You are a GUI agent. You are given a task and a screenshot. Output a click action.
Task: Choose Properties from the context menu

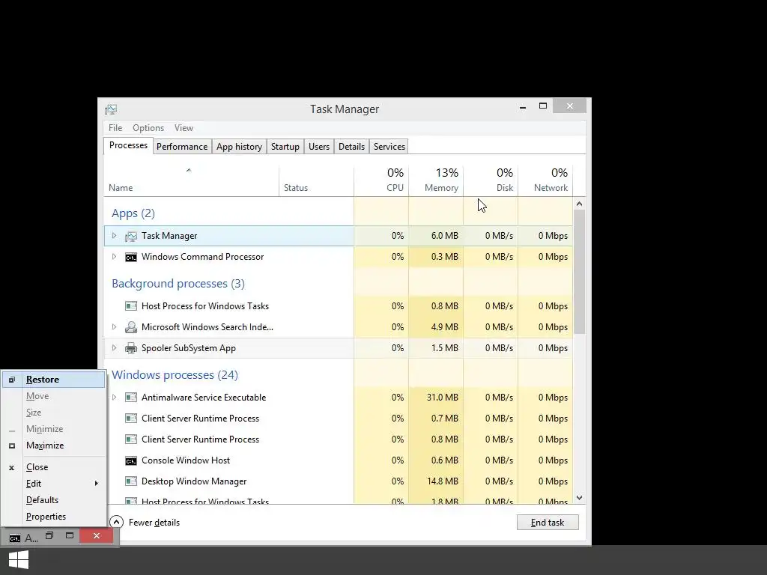(54, 517)
